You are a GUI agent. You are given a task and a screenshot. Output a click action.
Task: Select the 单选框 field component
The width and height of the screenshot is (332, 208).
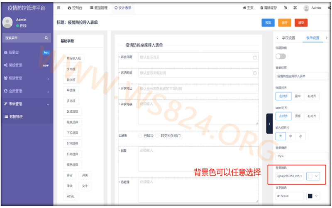click(71, 90)
